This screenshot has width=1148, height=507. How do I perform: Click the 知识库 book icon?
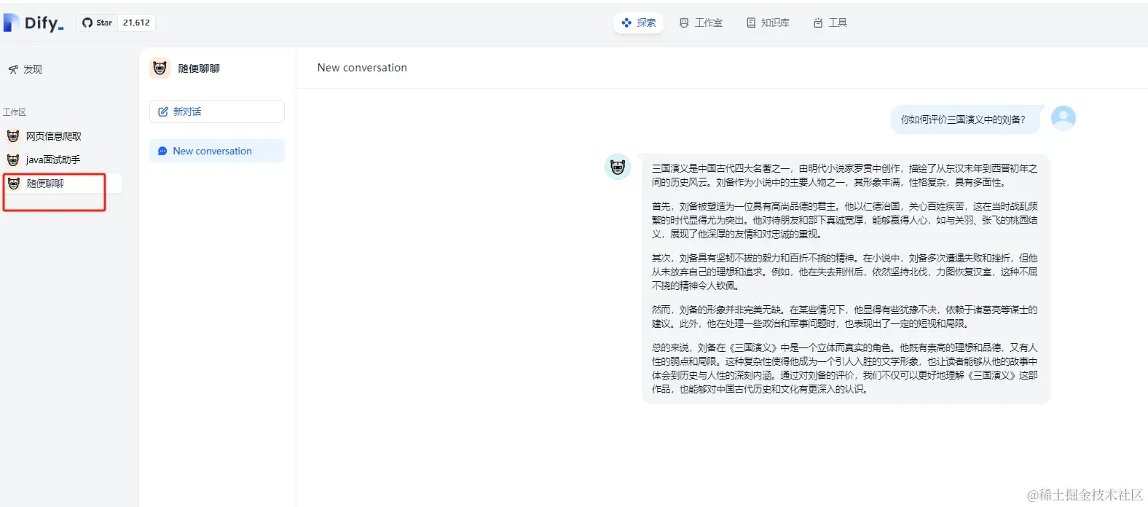coord(751,23)
